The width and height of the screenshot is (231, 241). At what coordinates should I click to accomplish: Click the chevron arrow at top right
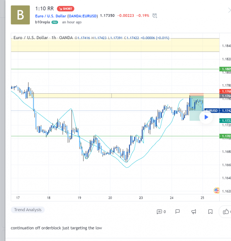229,10
